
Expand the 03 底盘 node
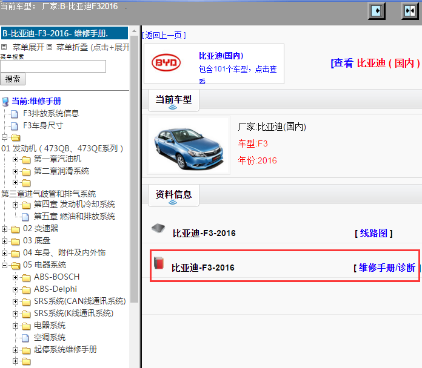[x=5, y=241]
